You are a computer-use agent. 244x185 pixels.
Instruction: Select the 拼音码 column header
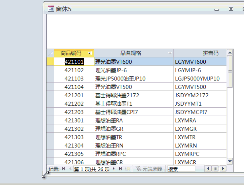pos(200,53)
